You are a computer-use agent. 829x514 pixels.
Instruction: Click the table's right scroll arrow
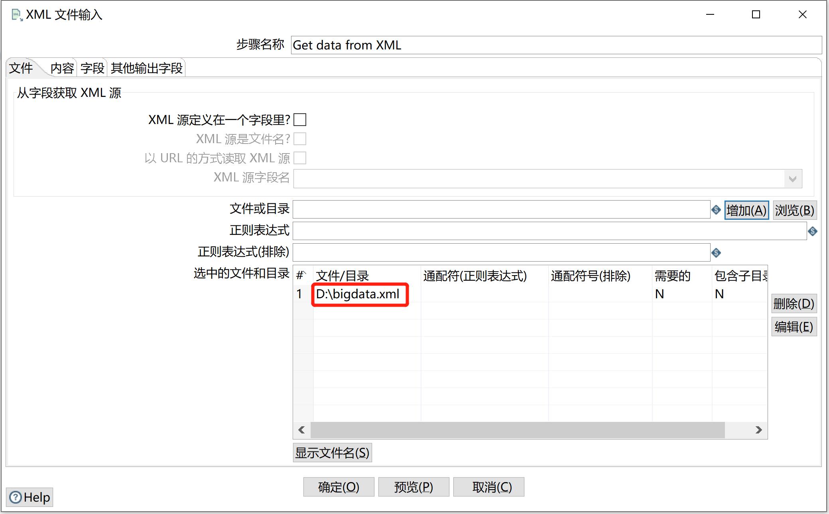[758, 430]
